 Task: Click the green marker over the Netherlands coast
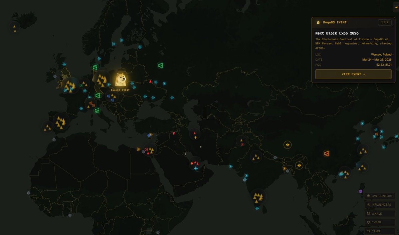click(95, 67)
